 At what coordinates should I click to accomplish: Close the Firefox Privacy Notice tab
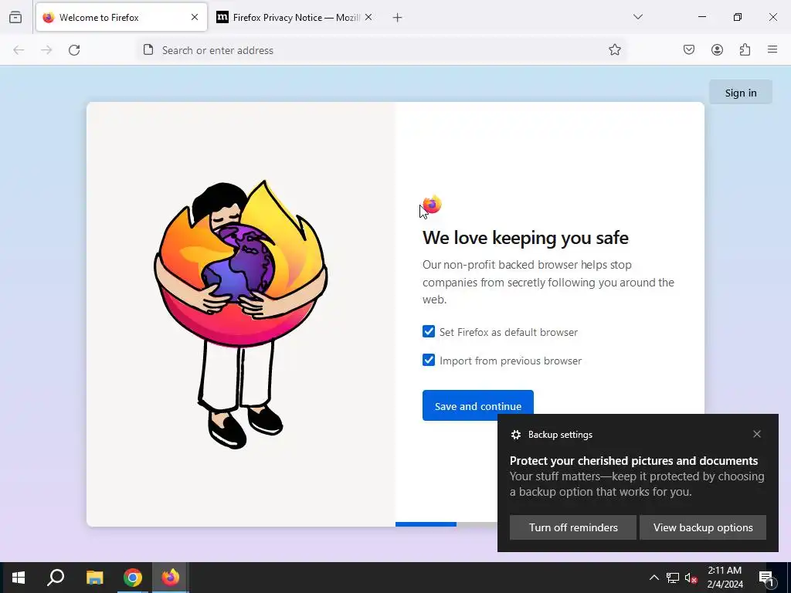tap(368, 17)
